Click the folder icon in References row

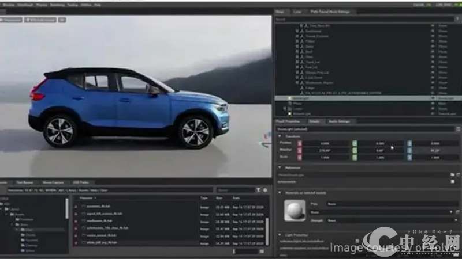(452, 174)
